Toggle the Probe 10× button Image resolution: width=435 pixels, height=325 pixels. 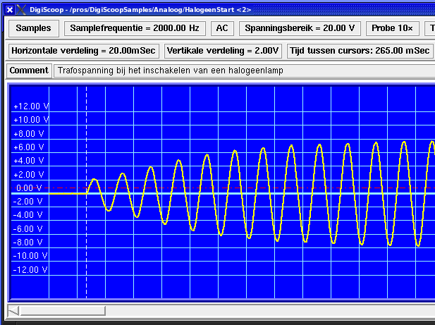click(393, 28)
